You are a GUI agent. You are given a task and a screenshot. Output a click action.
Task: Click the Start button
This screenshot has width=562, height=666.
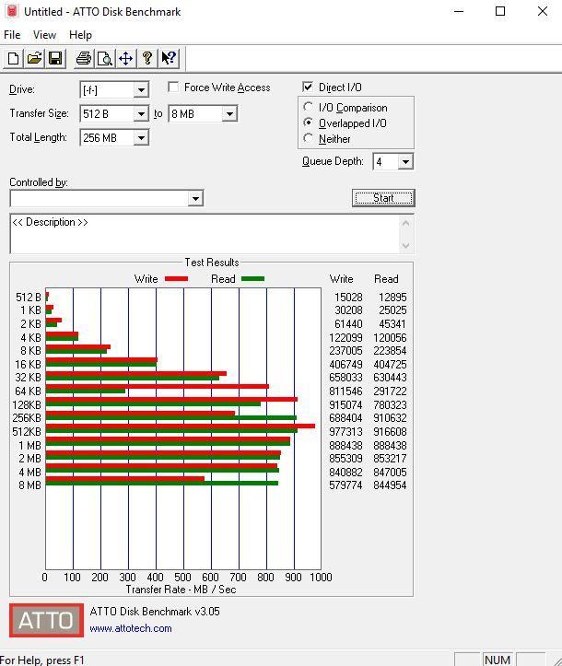(383, 198)
